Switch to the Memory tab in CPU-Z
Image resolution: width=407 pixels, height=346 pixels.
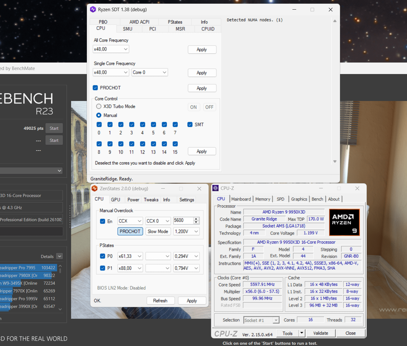(x=263, y=199)
